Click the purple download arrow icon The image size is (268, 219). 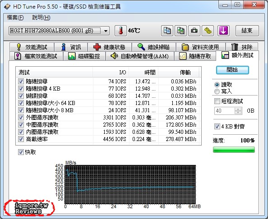223,31
